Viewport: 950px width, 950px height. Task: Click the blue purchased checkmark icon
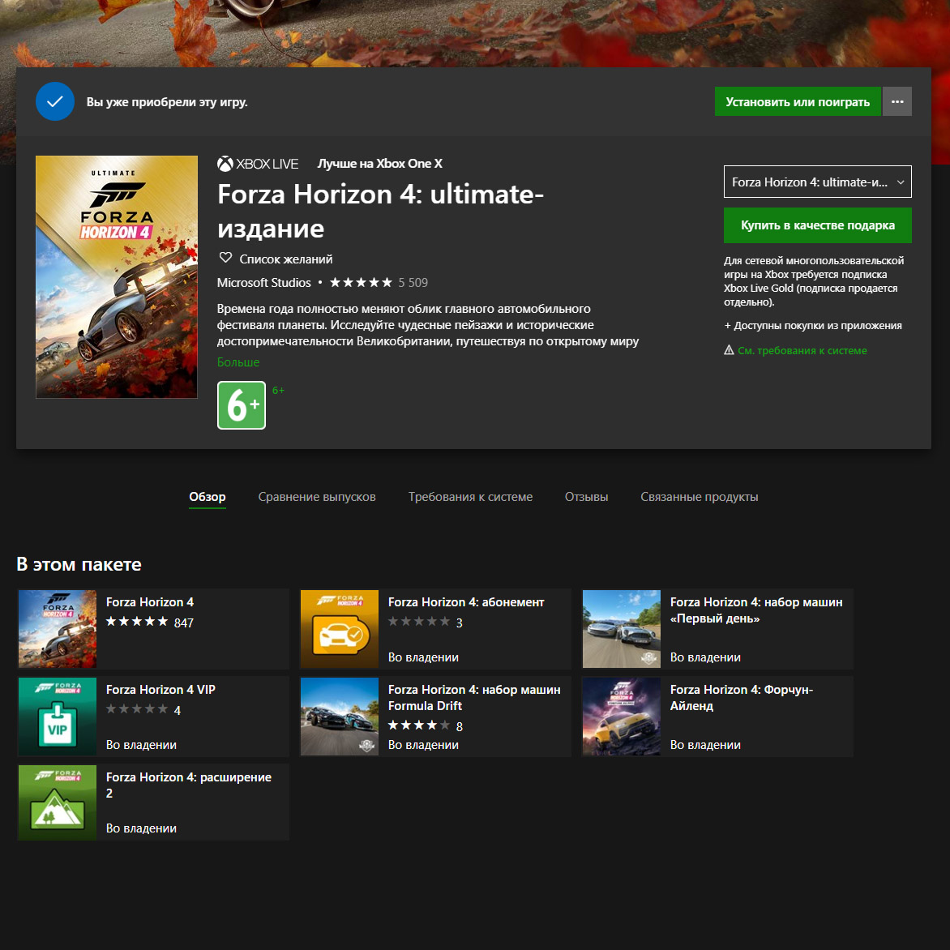click(x=55, y=102)
